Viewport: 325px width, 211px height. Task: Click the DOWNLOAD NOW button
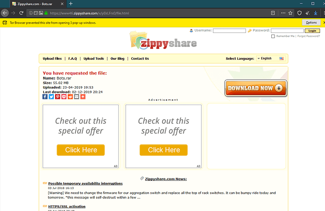pos(256,88)
